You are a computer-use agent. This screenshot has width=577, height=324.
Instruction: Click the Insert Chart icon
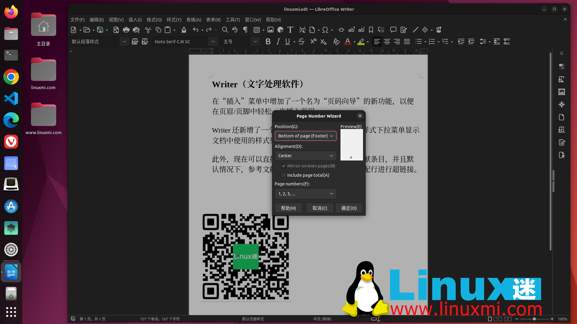click(280, 30)
